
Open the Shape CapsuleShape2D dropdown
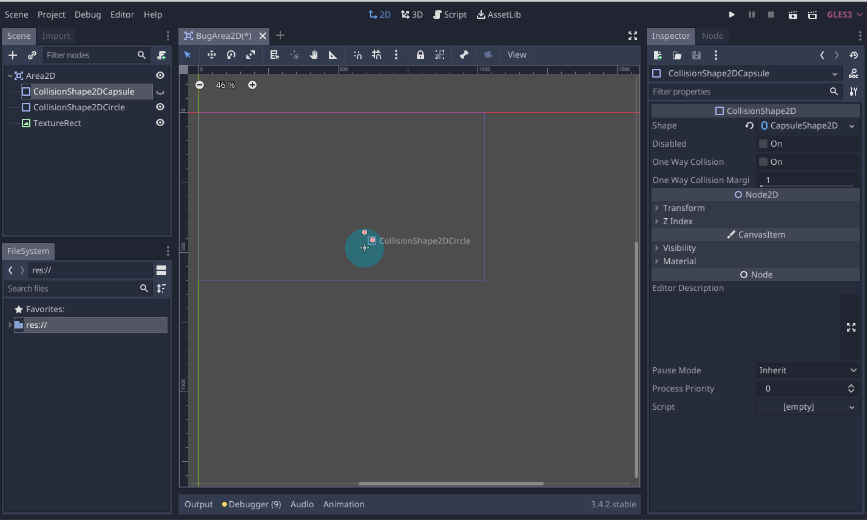[808, 125]
